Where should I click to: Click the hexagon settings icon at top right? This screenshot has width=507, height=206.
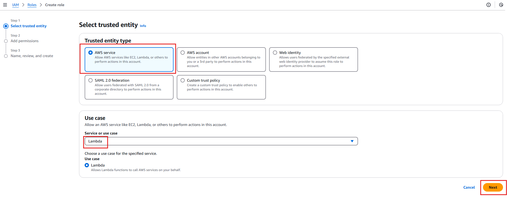tap(501, 5)
